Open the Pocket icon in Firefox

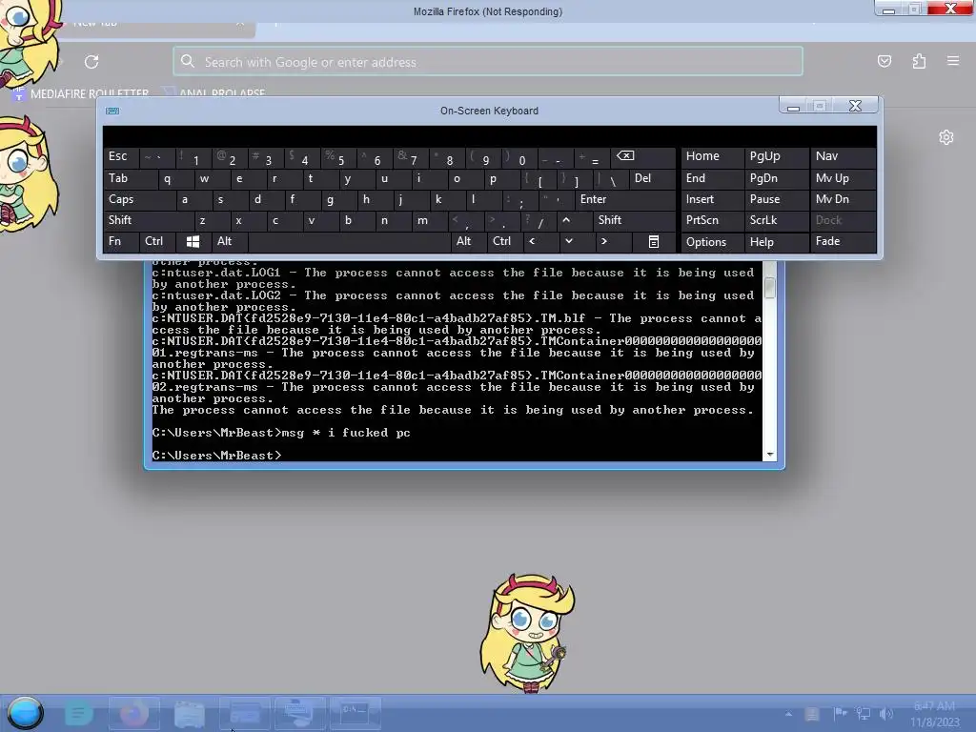tap(884, 61)
